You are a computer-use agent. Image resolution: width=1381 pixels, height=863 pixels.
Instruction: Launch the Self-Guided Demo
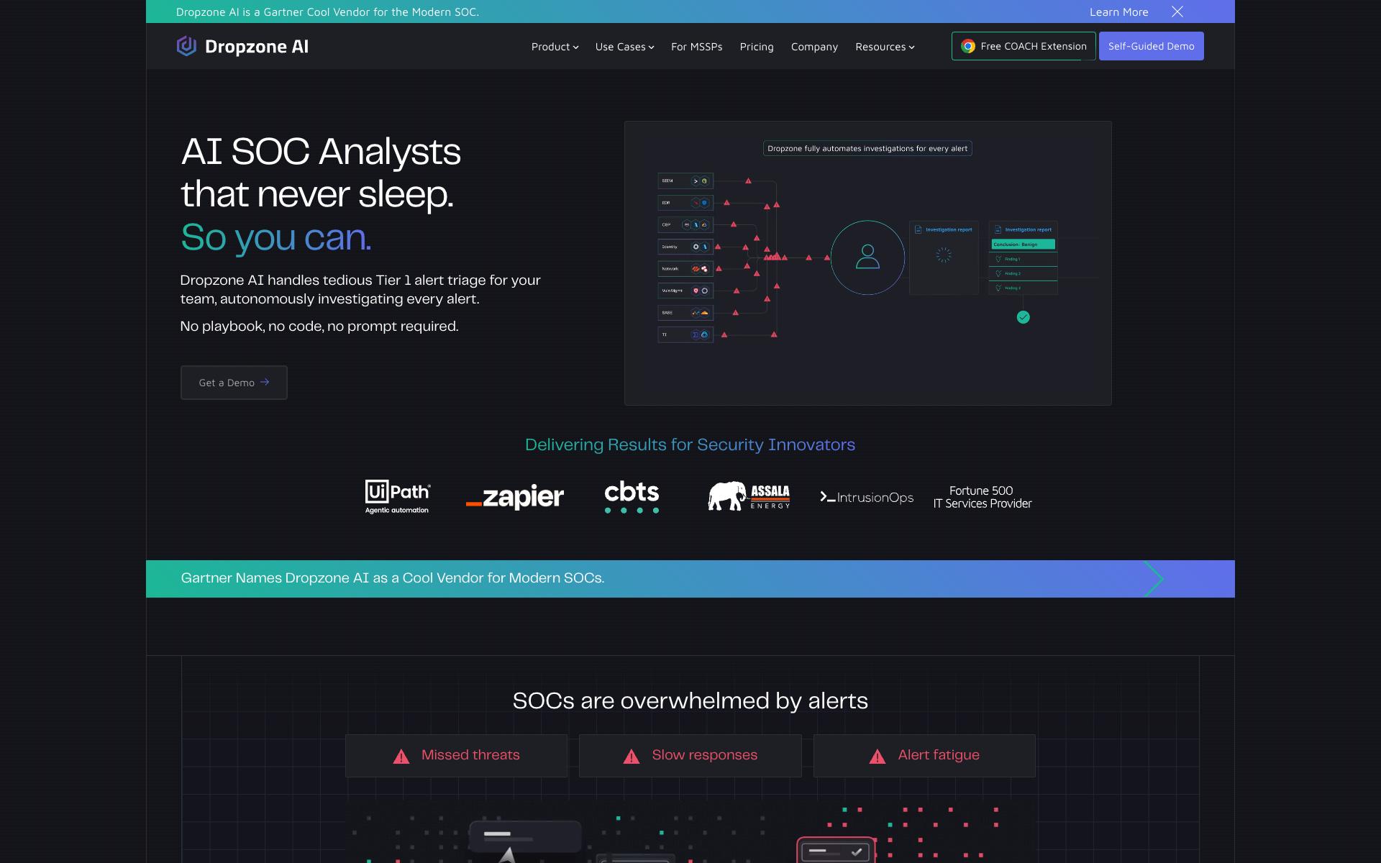[1151, 46]
